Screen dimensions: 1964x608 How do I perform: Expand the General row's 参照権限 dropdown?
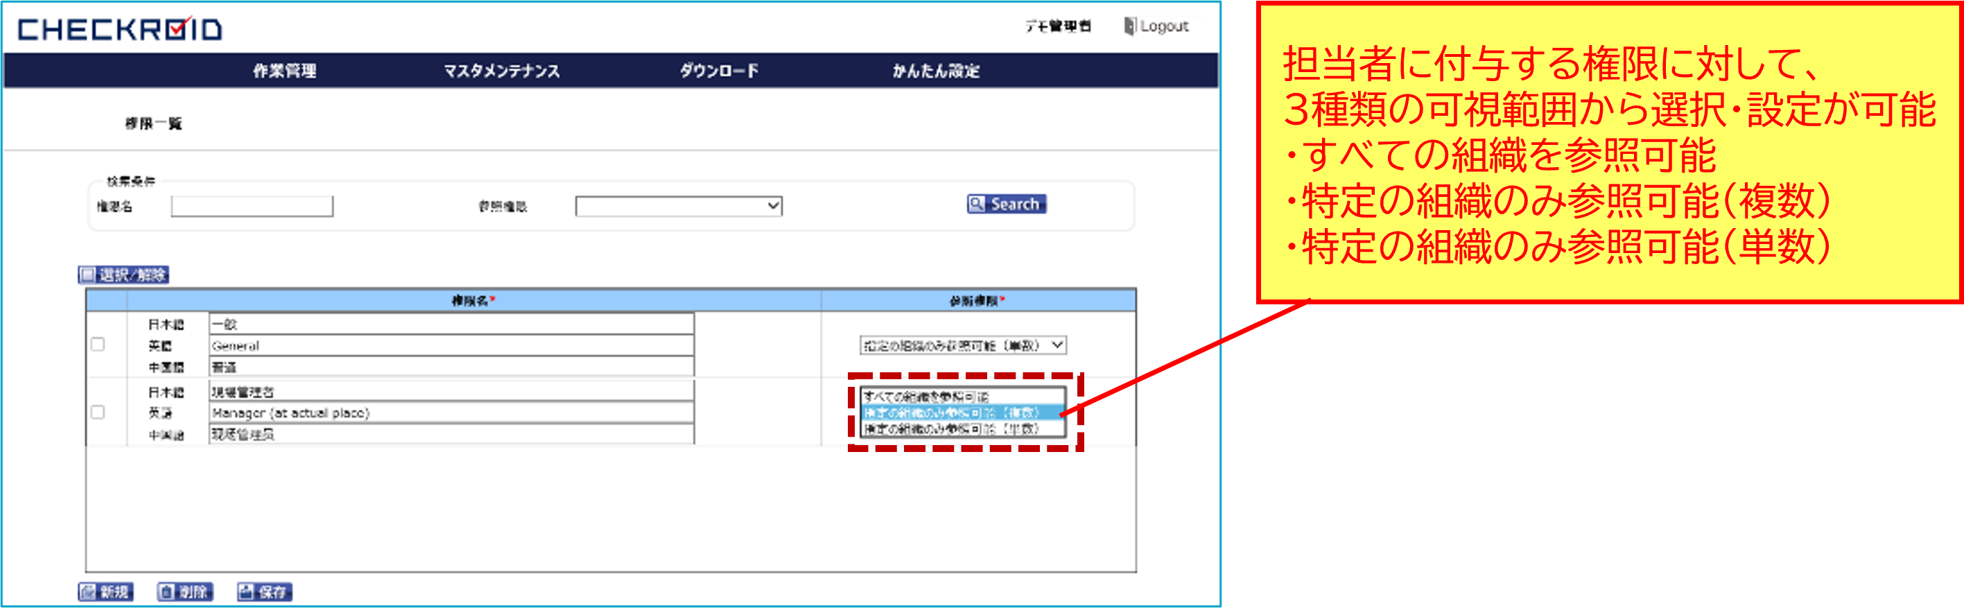tap(962, 345)
